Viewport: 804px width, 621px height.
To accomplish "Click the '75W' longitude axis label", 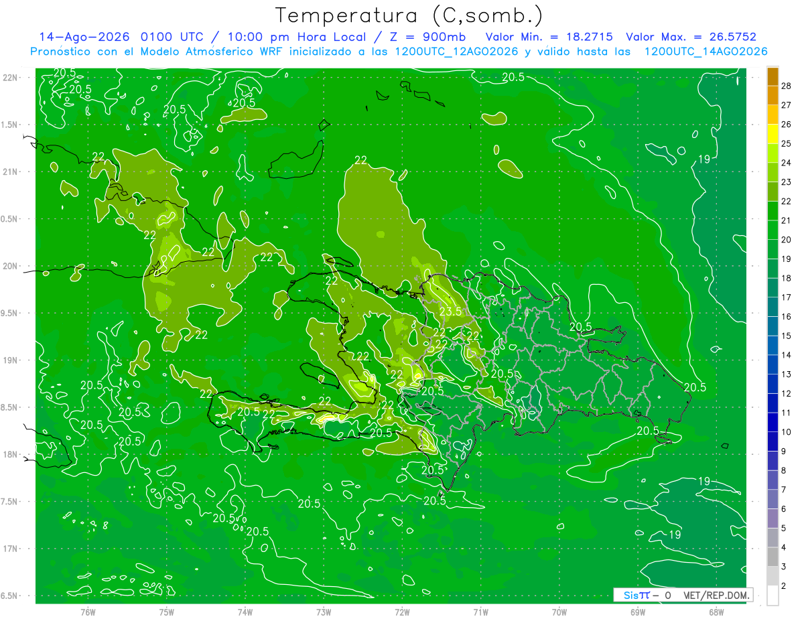I will [167, 612].
